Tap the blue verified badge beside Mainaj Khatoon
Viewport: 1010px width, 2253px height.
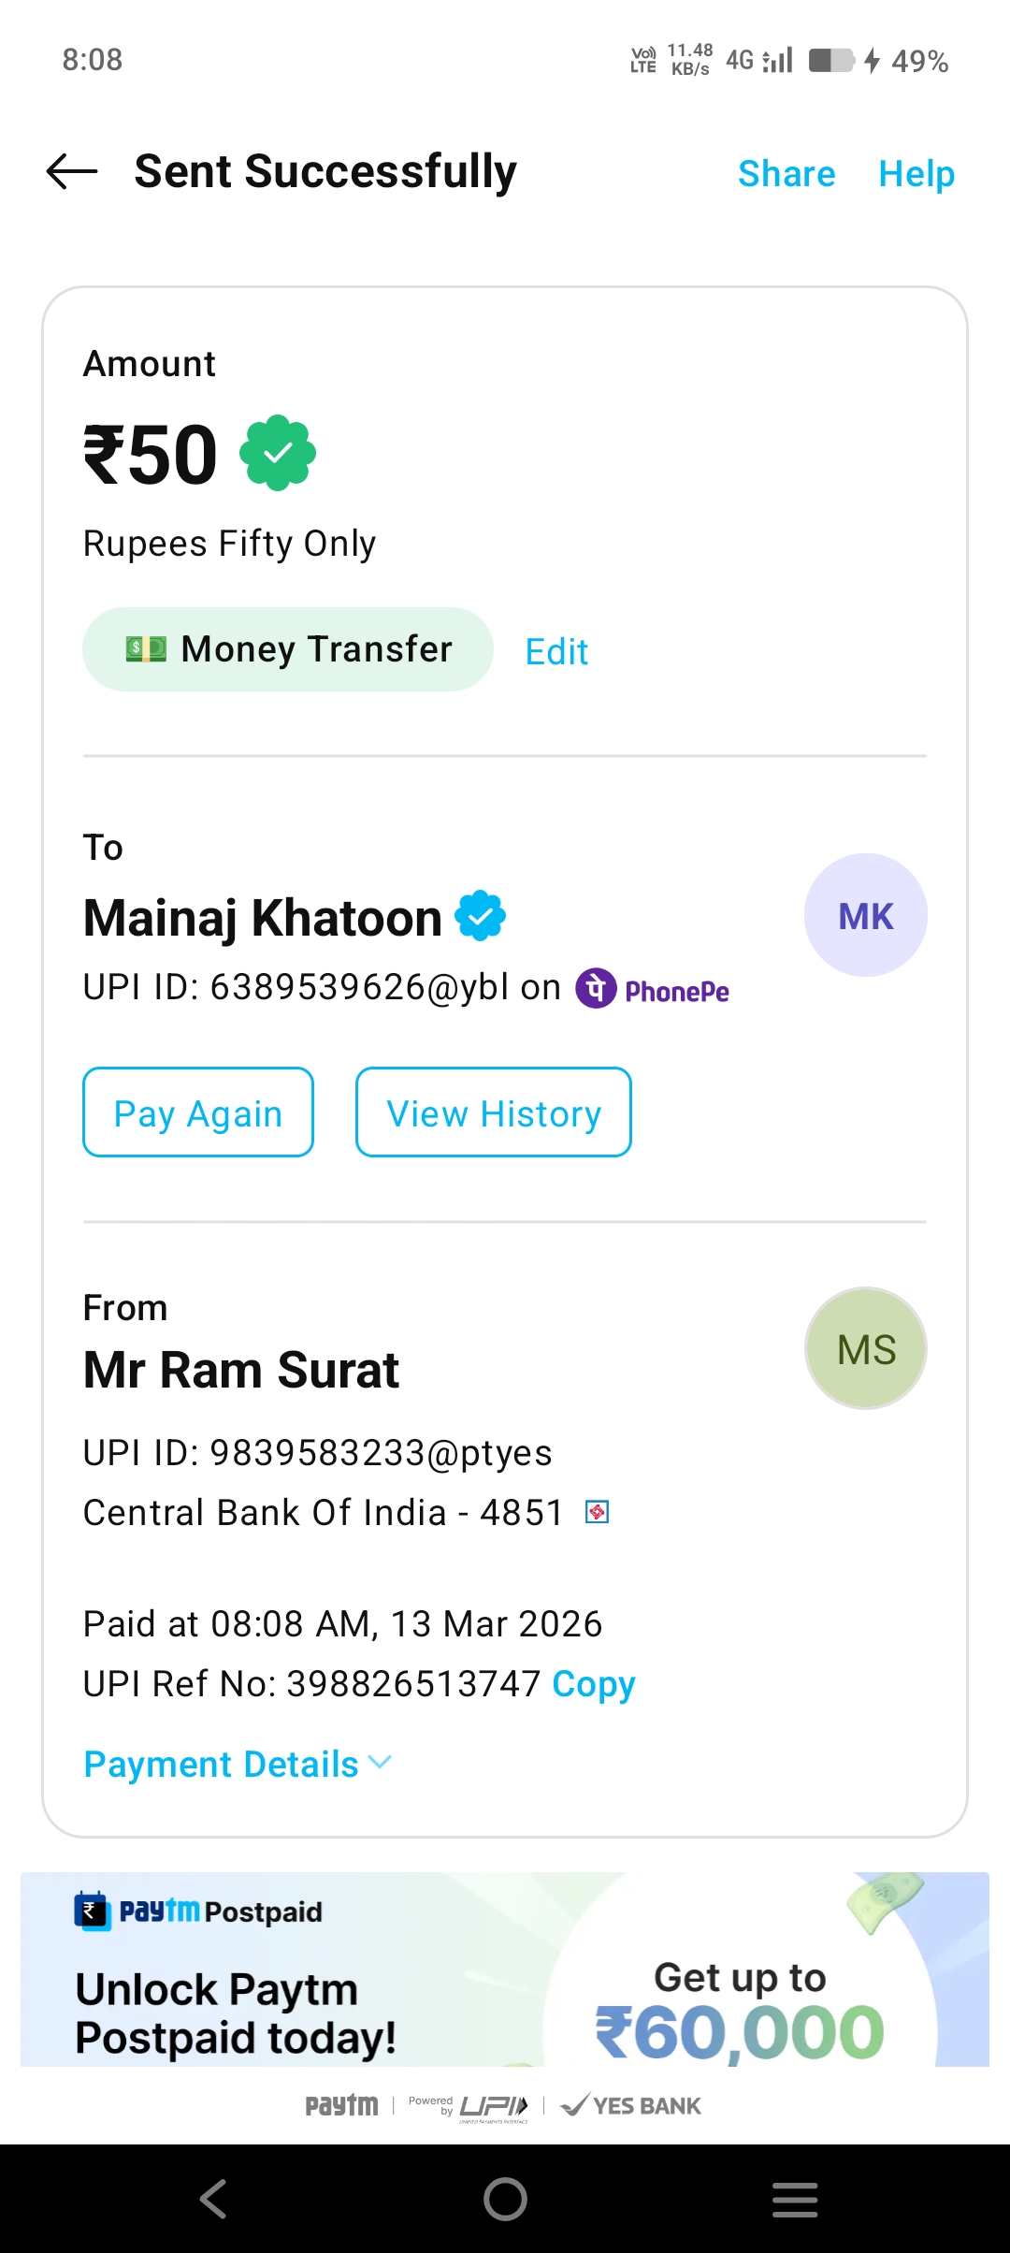[x=481, y=916]
